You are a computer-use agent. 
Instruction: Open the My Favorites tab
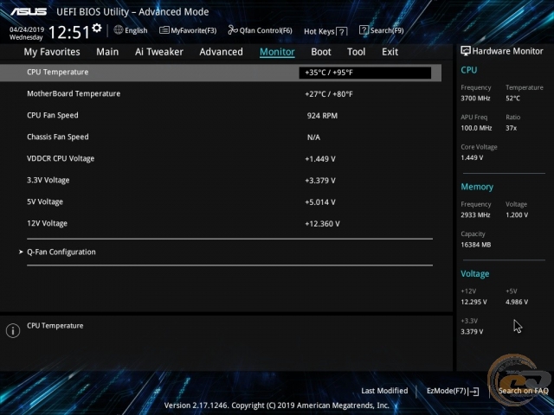(52, 52)
